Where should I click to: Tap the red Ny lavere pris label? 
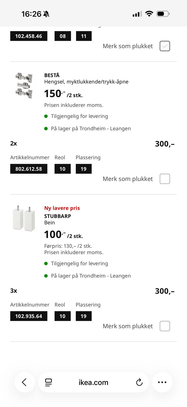62,208
